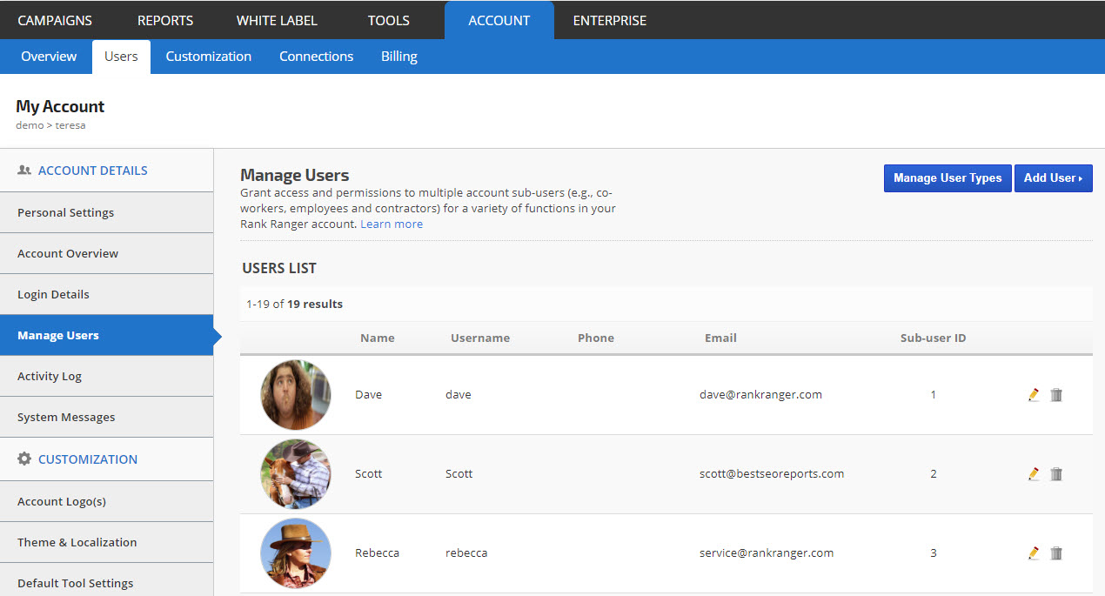Remove Rebecca with the trash icon
Viewport: 1105px width, 596px height.
(x=1056, y=553)
